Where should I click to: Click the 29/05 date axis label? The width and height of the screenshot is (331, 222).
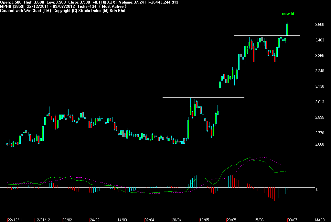tap(231, 220)
